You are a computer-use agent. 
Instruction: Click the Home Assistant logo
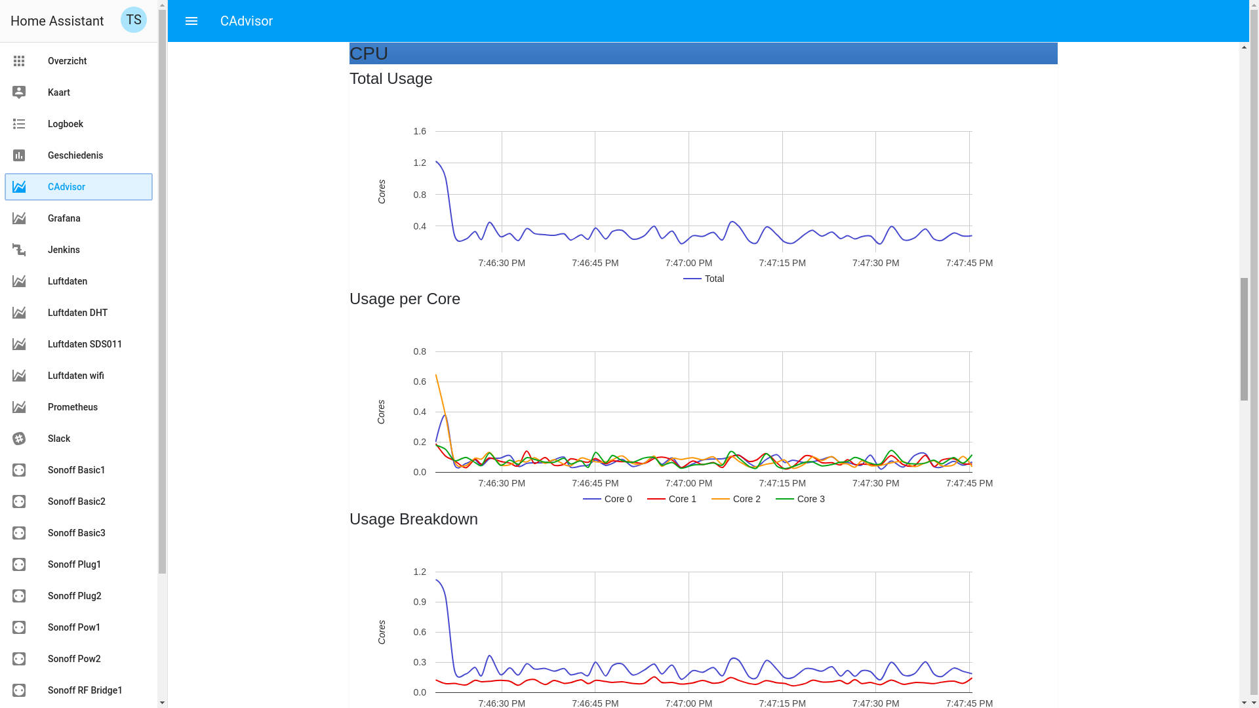56,21
